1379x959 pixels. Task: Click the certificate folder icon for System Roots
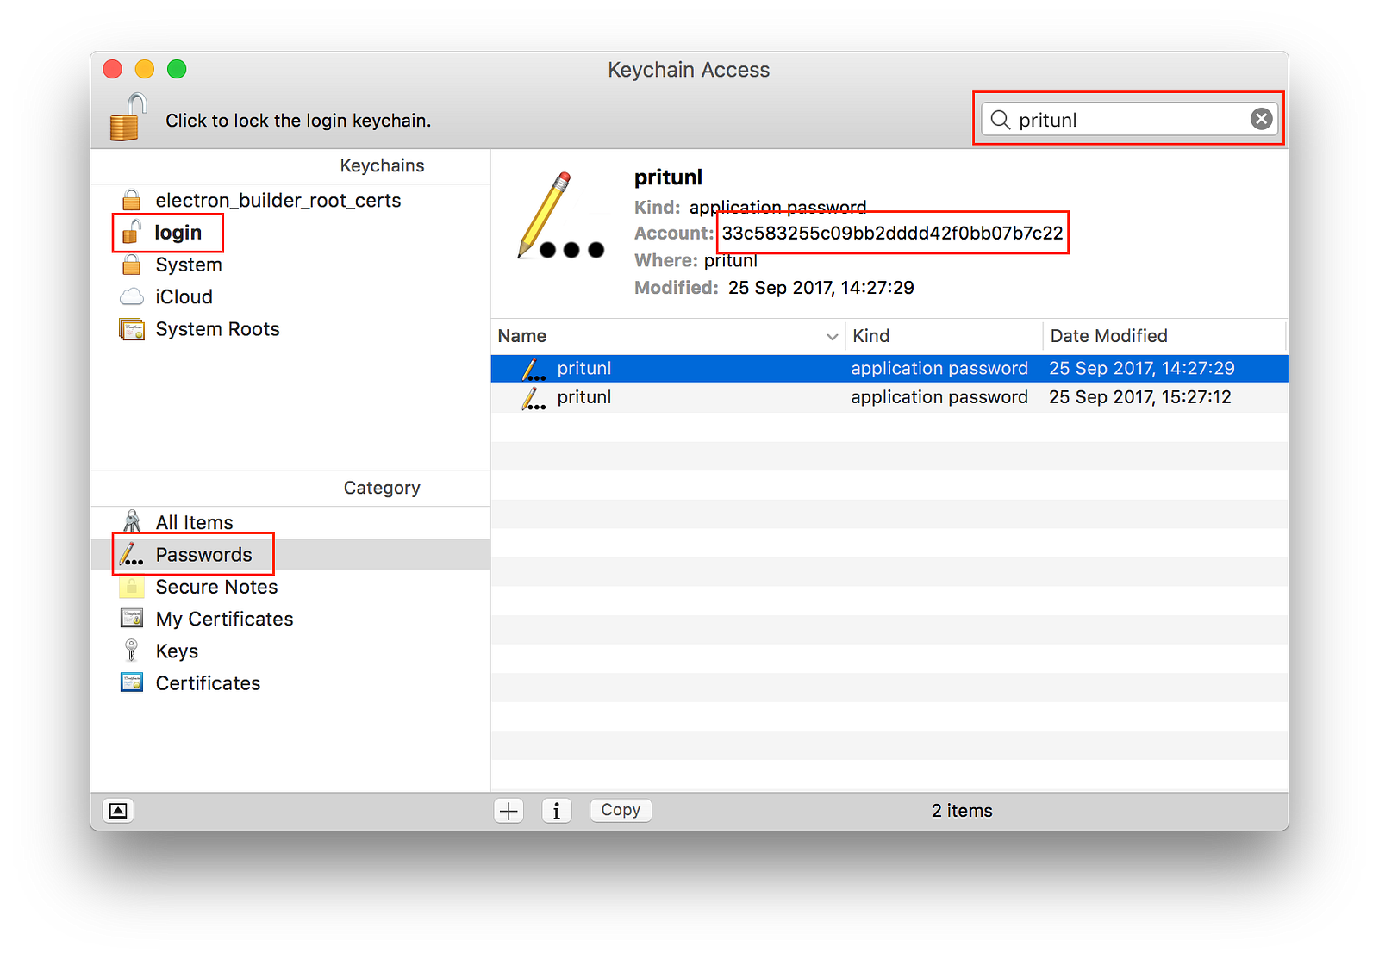(x=132, y=329)
